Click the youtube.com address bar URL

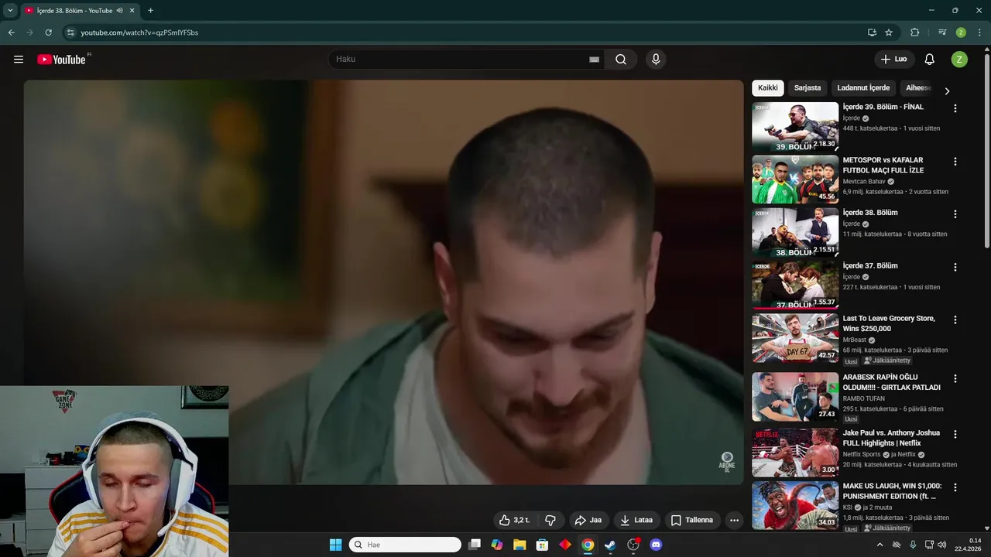point(139,32)
